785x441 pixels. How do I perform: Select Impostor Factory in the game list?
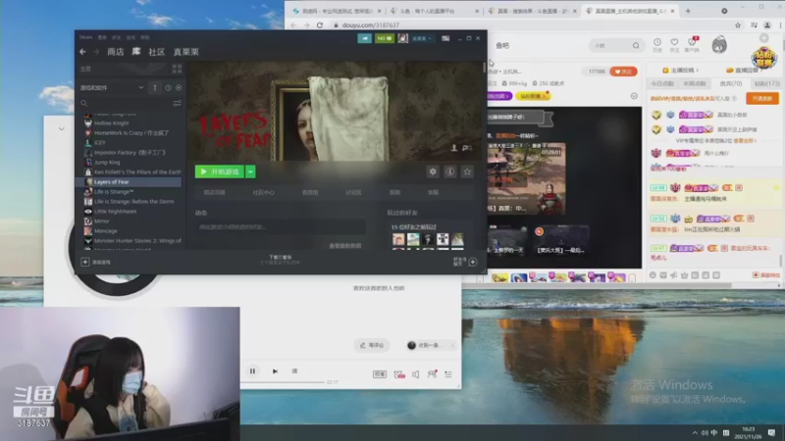130,153
